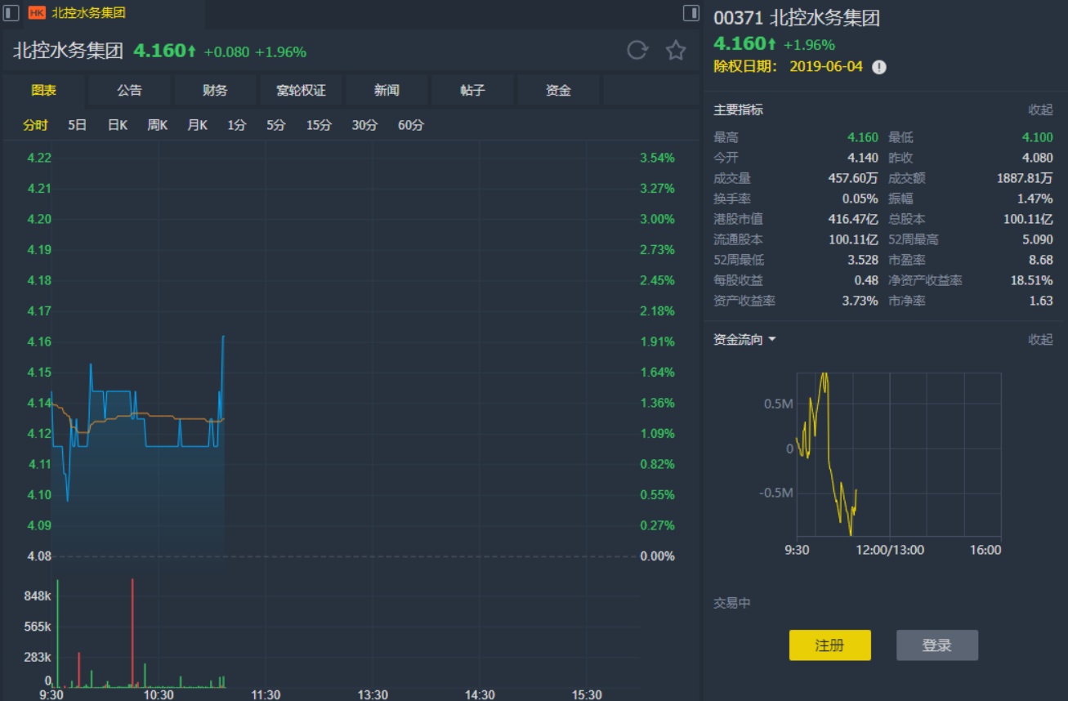Open the 资金流向 dropdown arrow
The width and height of the screenshot is (1068, 701).
[x=772, y=340]
